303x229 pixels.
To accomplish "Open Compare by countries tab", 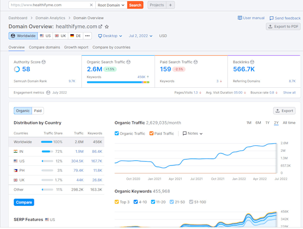I will click(x=111, y=47).
